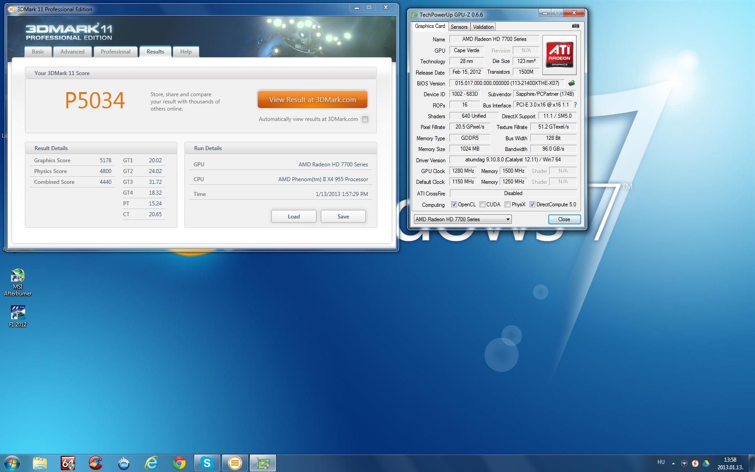Switch to the Advanced tab in 3DMark
This screenshot has height=472, width=755.
pos(72,52)
